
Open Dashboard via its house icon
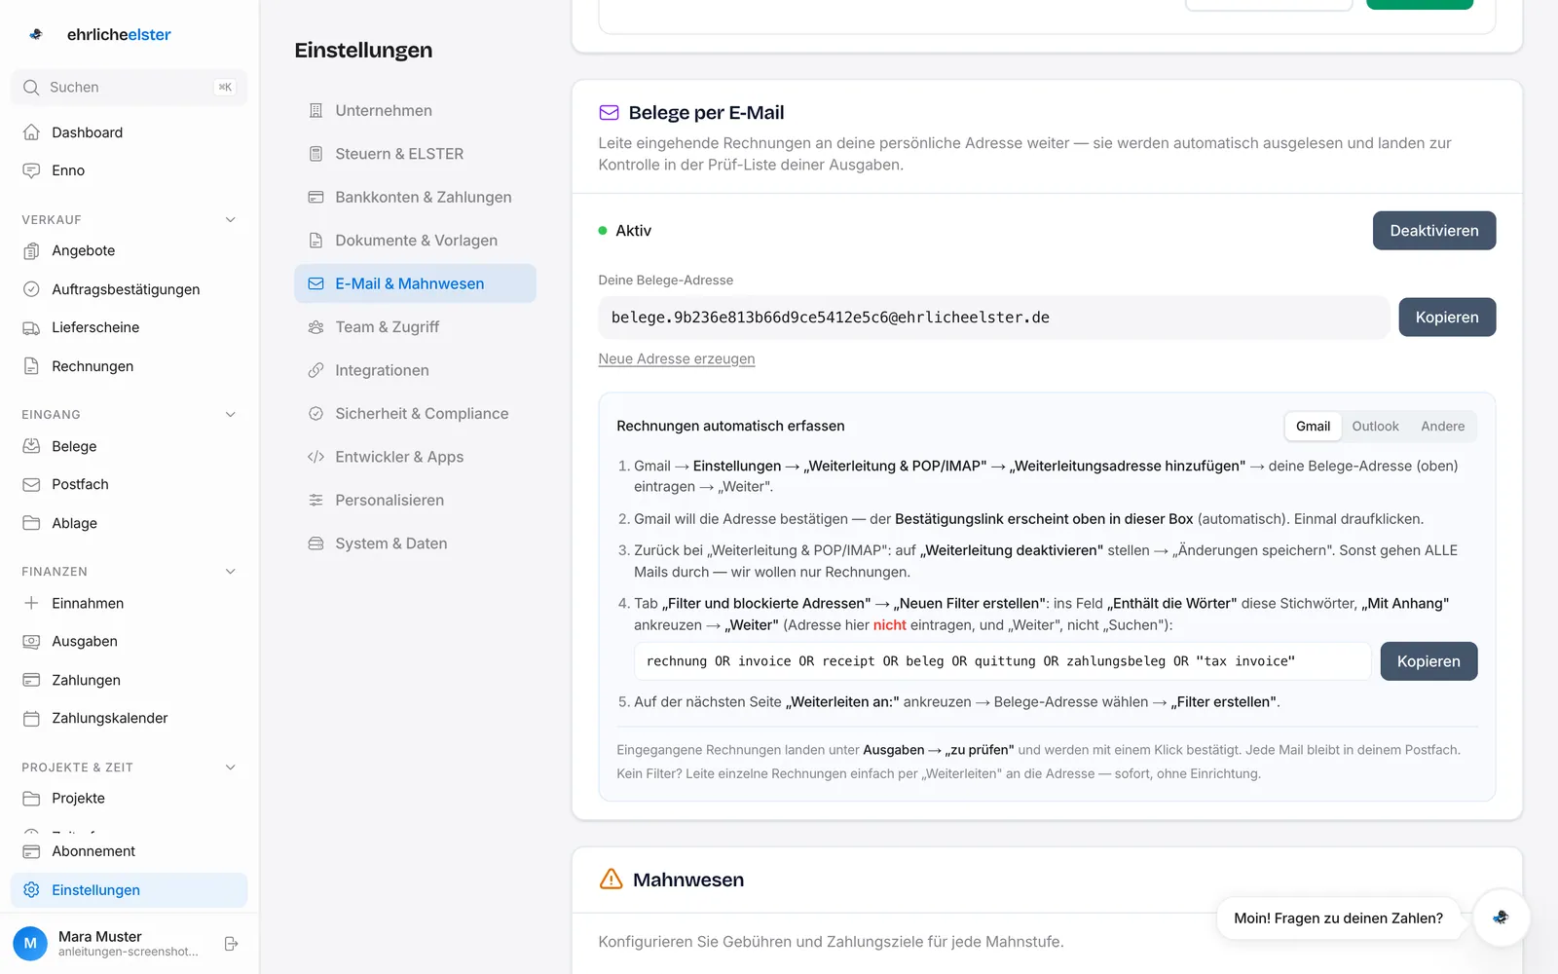pyautogui.click(x=31, y=132)
